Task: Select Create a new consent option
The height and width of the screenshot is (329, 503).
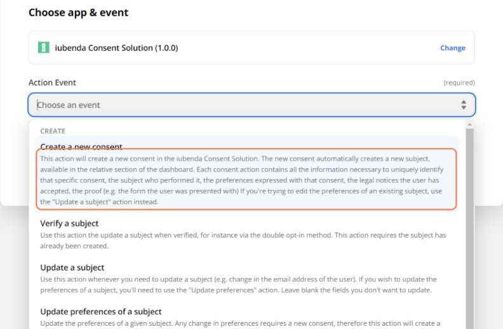Action: point(81,147)
